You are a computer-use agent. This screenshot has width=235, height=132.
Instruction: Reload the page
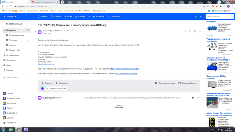point(11,6)
